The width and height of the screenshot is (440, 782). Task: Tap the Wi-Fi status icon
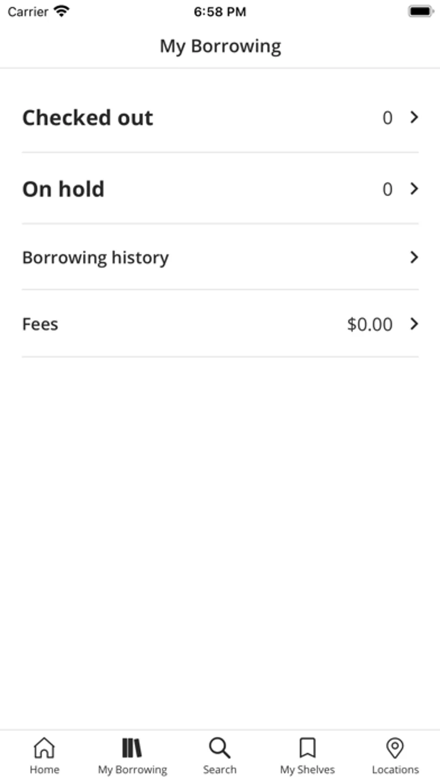point(61,11)
